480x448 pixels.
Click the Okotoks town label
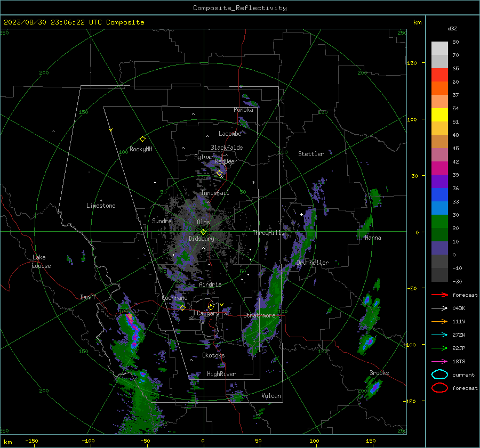click(x=213, y=355)
